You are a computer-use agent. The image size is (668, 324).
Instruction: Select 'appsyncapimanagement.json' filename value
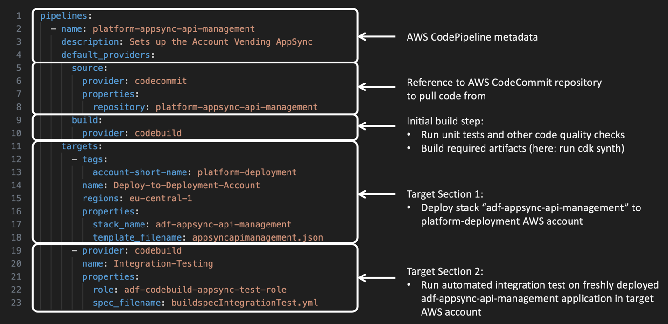tap(258, 238)
